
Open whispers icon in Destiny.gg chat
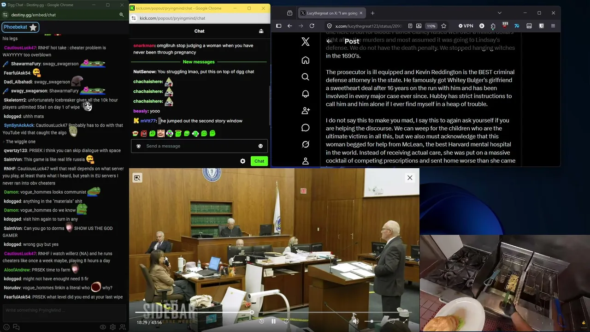(17, 327)
